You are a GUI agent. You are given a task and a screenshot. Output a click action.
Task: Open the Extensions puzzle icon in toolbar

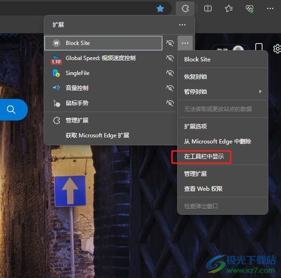(185, 8)
